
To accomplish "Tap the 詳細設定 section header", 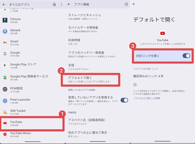I will pyautogui.click(x=72, y=112).
